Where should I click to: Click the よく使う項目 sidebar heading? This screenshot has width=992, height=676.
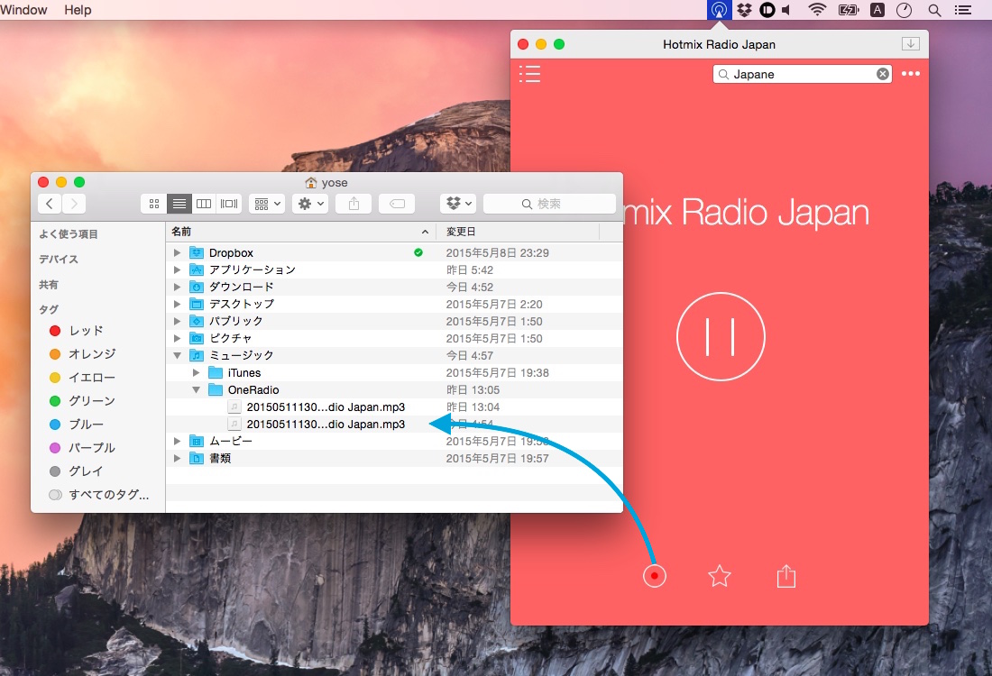coord(69,234)
